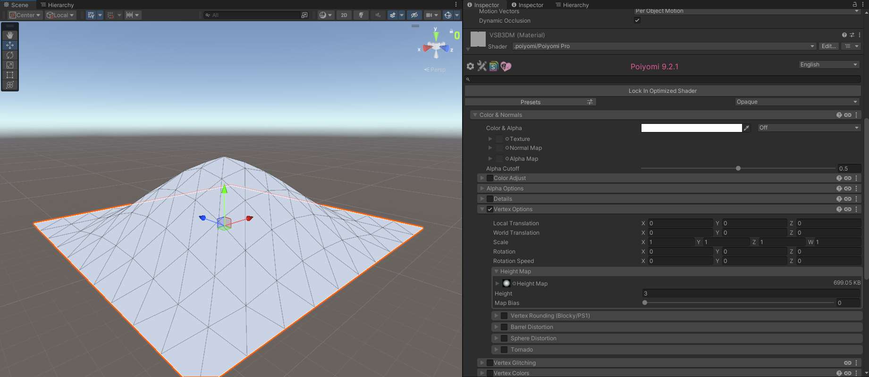Click the increment snapping ruler icon
Viewport: 869px width, 377px height.
129,15
